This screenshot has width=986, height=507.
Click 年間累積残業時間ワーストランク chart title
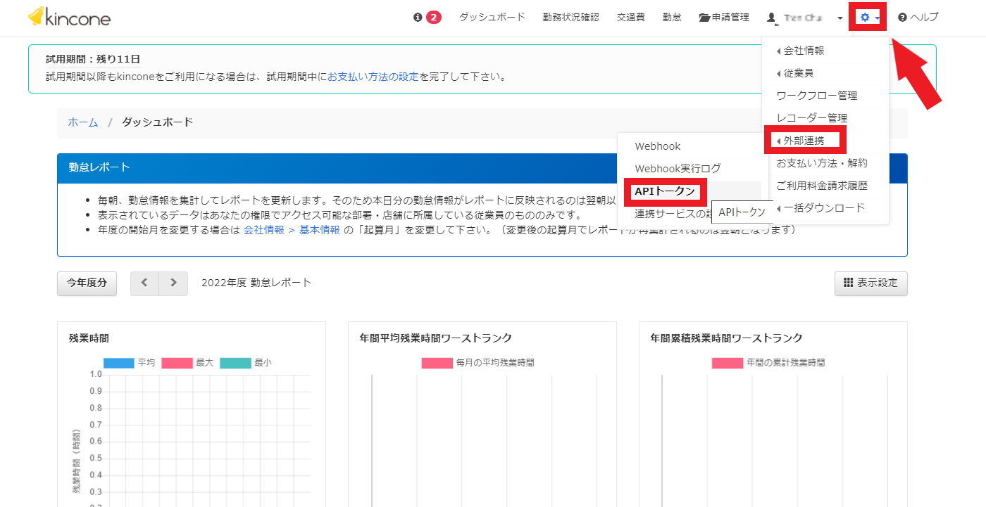tap(727, 338)
